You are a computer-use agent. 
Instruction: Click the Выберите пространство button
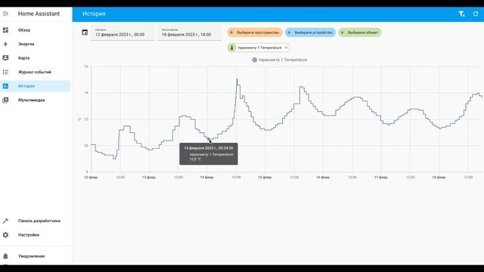pyautogui.click(x=255, y=32)
